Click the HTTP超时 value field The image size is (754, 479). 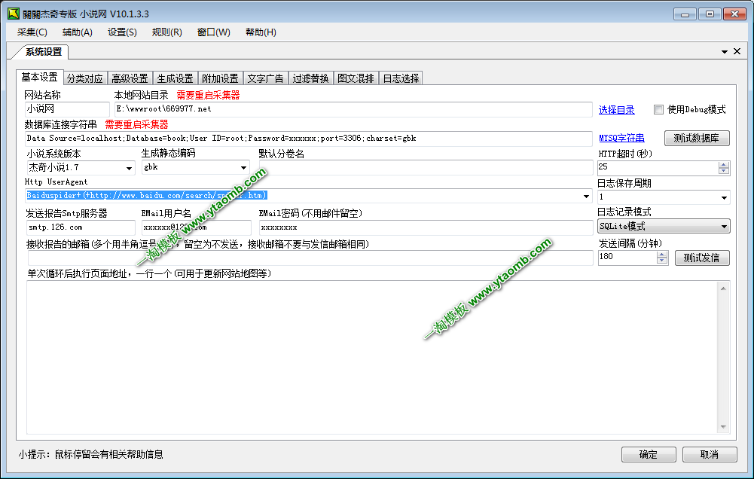pos(658,168)
